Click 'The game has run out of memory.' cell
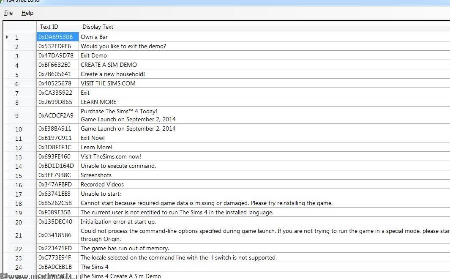Screen dimensions: 450x279 click(x=125, y=248)
